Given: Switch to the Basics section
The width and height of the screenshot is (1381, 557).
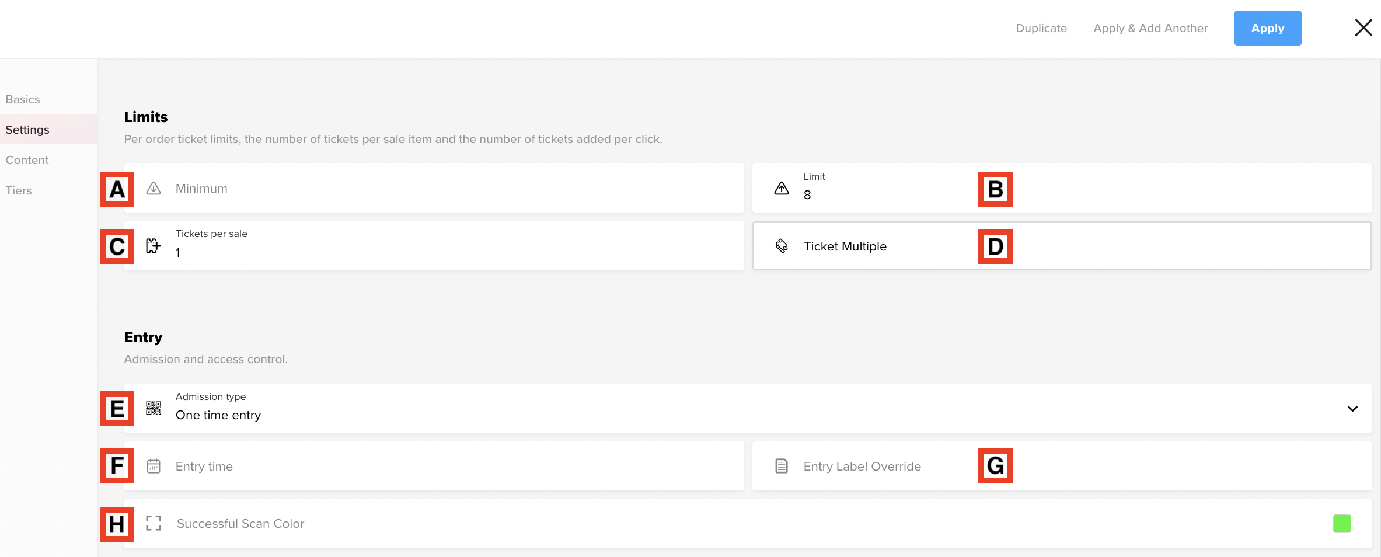Looking at the screenshot, I should point(23,99).
